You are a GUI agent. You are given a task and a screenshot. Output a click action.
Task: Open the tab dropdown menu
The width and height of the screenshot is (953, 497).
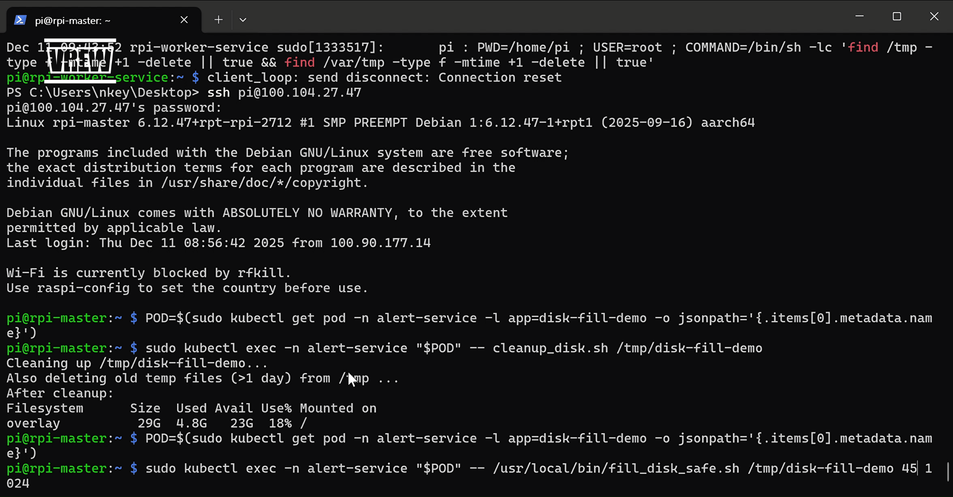point(242,19)
